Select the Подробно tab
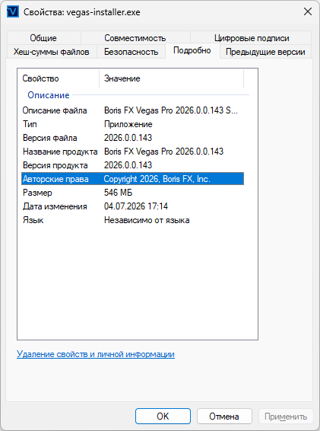 pyautogui.click(x=192, y=50)
